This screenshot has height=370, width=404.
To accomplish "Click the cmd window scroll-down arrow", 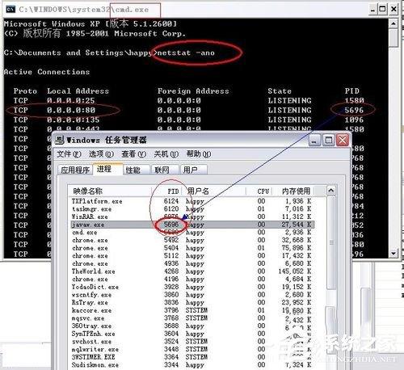I will pyautogui.click(x=393, y=253).
